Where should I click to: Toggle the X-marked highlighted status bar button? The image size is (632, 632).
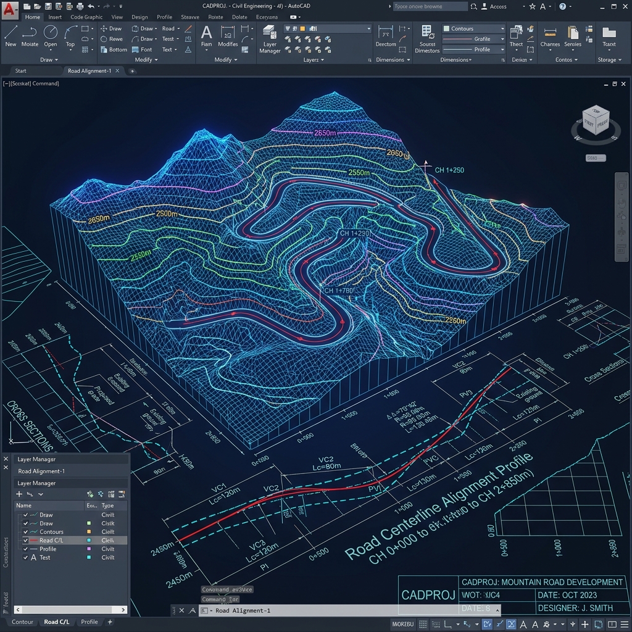coord(511,624)
